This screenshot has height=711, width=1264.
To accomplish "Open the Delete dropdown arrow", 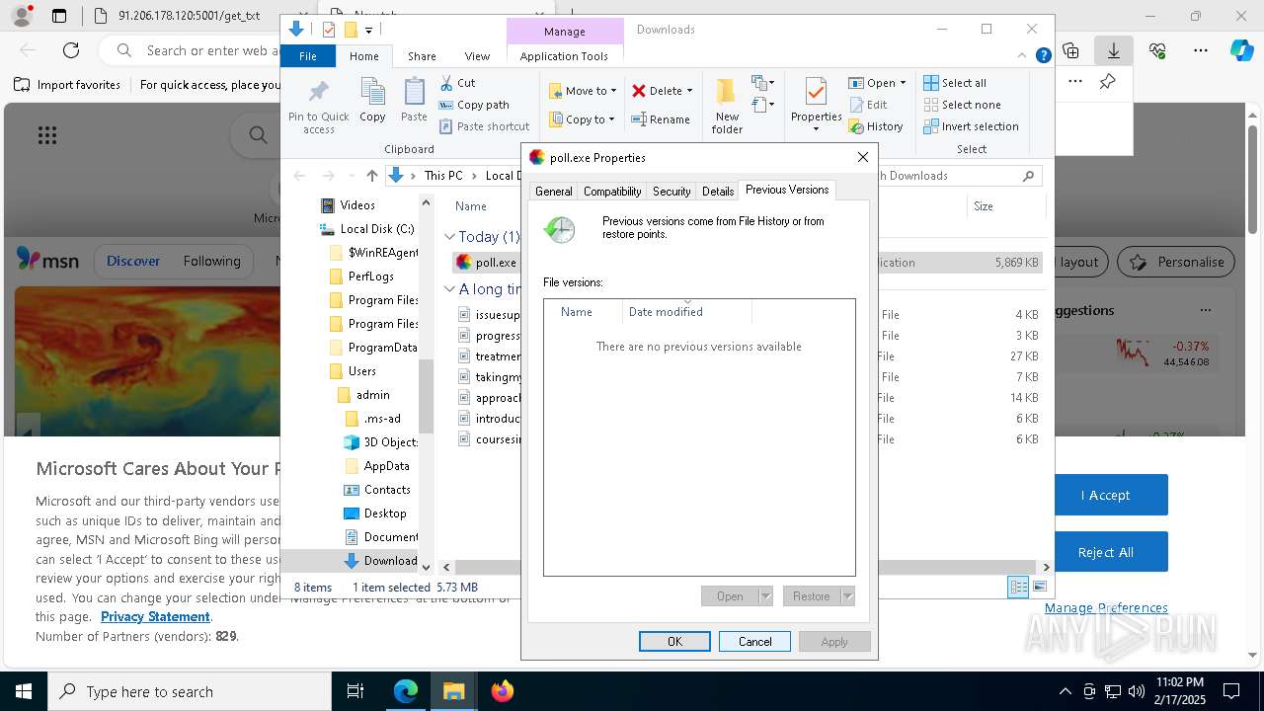I will pos(689,91).
